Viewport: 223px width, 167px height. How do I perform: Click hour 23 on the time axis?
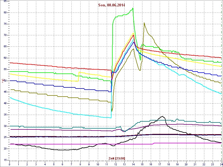coord(213,164)
